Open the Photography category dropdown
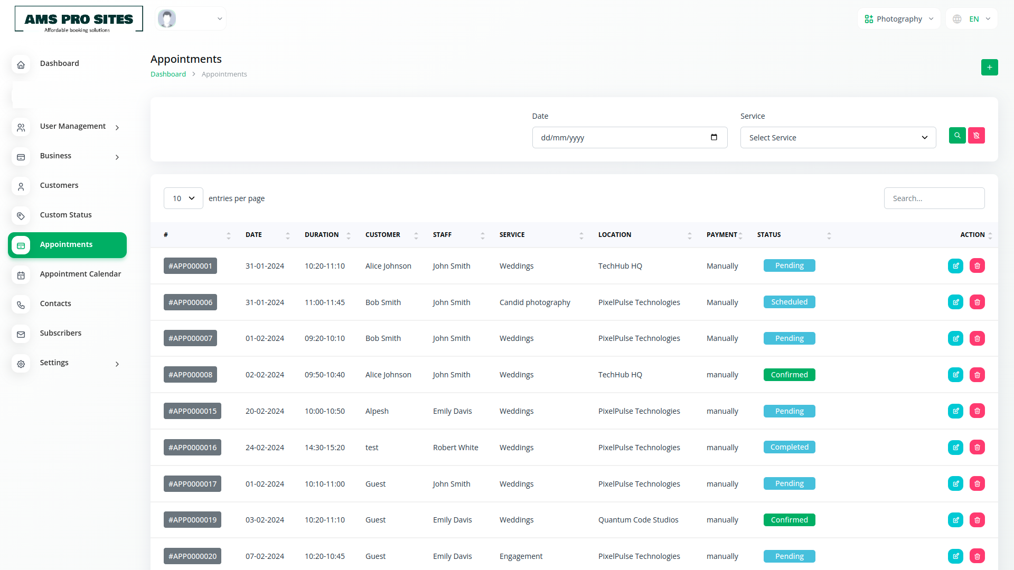1014x570 pixels. (x=899, y=19)
